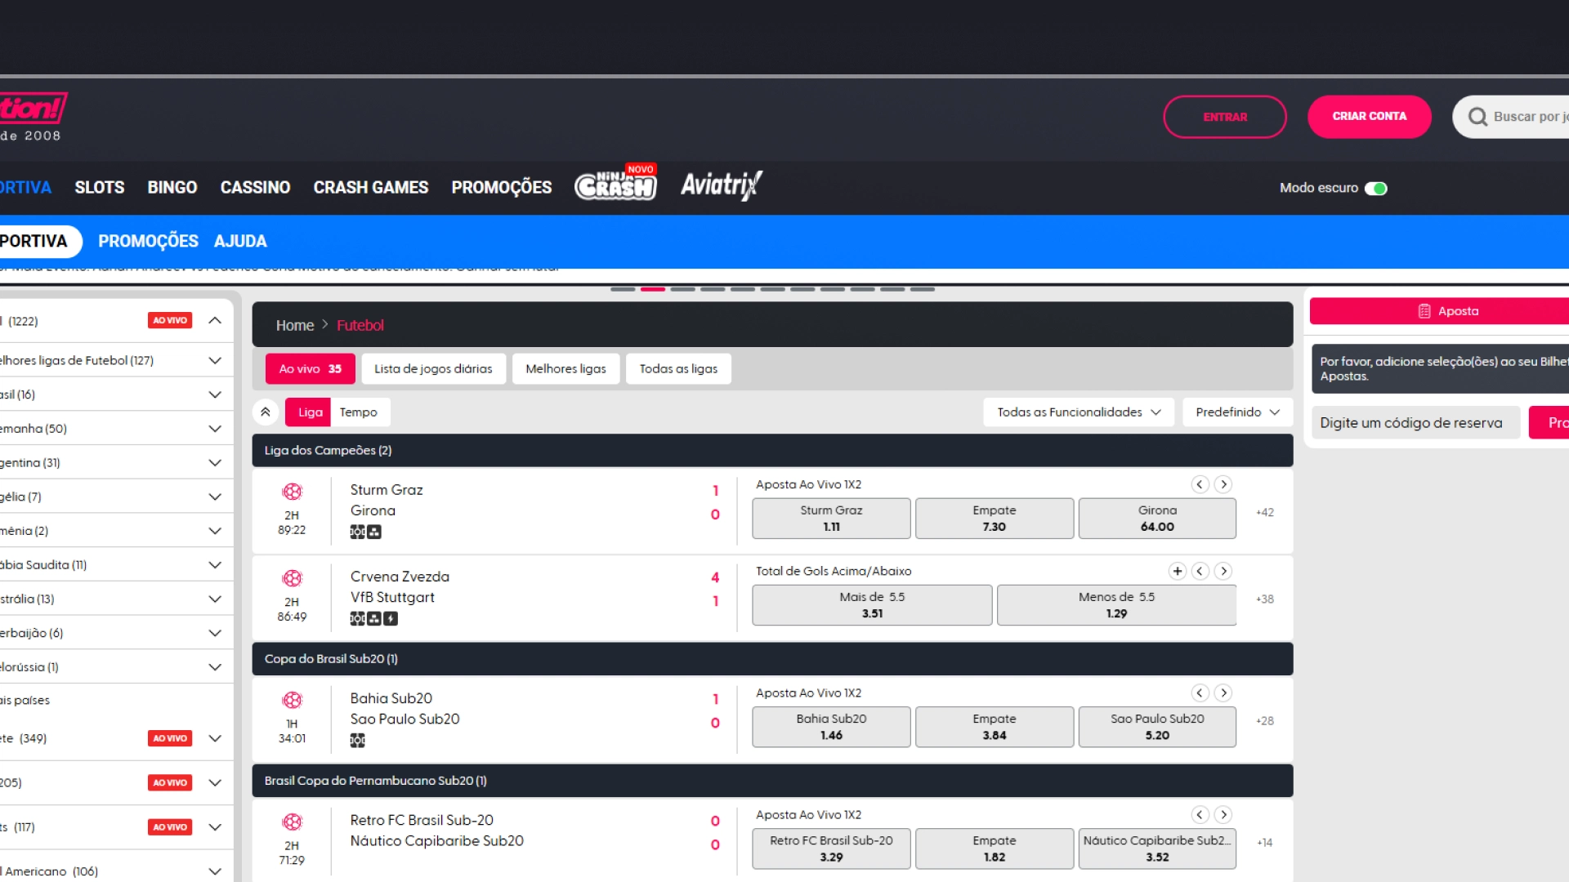
Task: Show previous market for Retro FC match
Action: [x=1200, y=814]
